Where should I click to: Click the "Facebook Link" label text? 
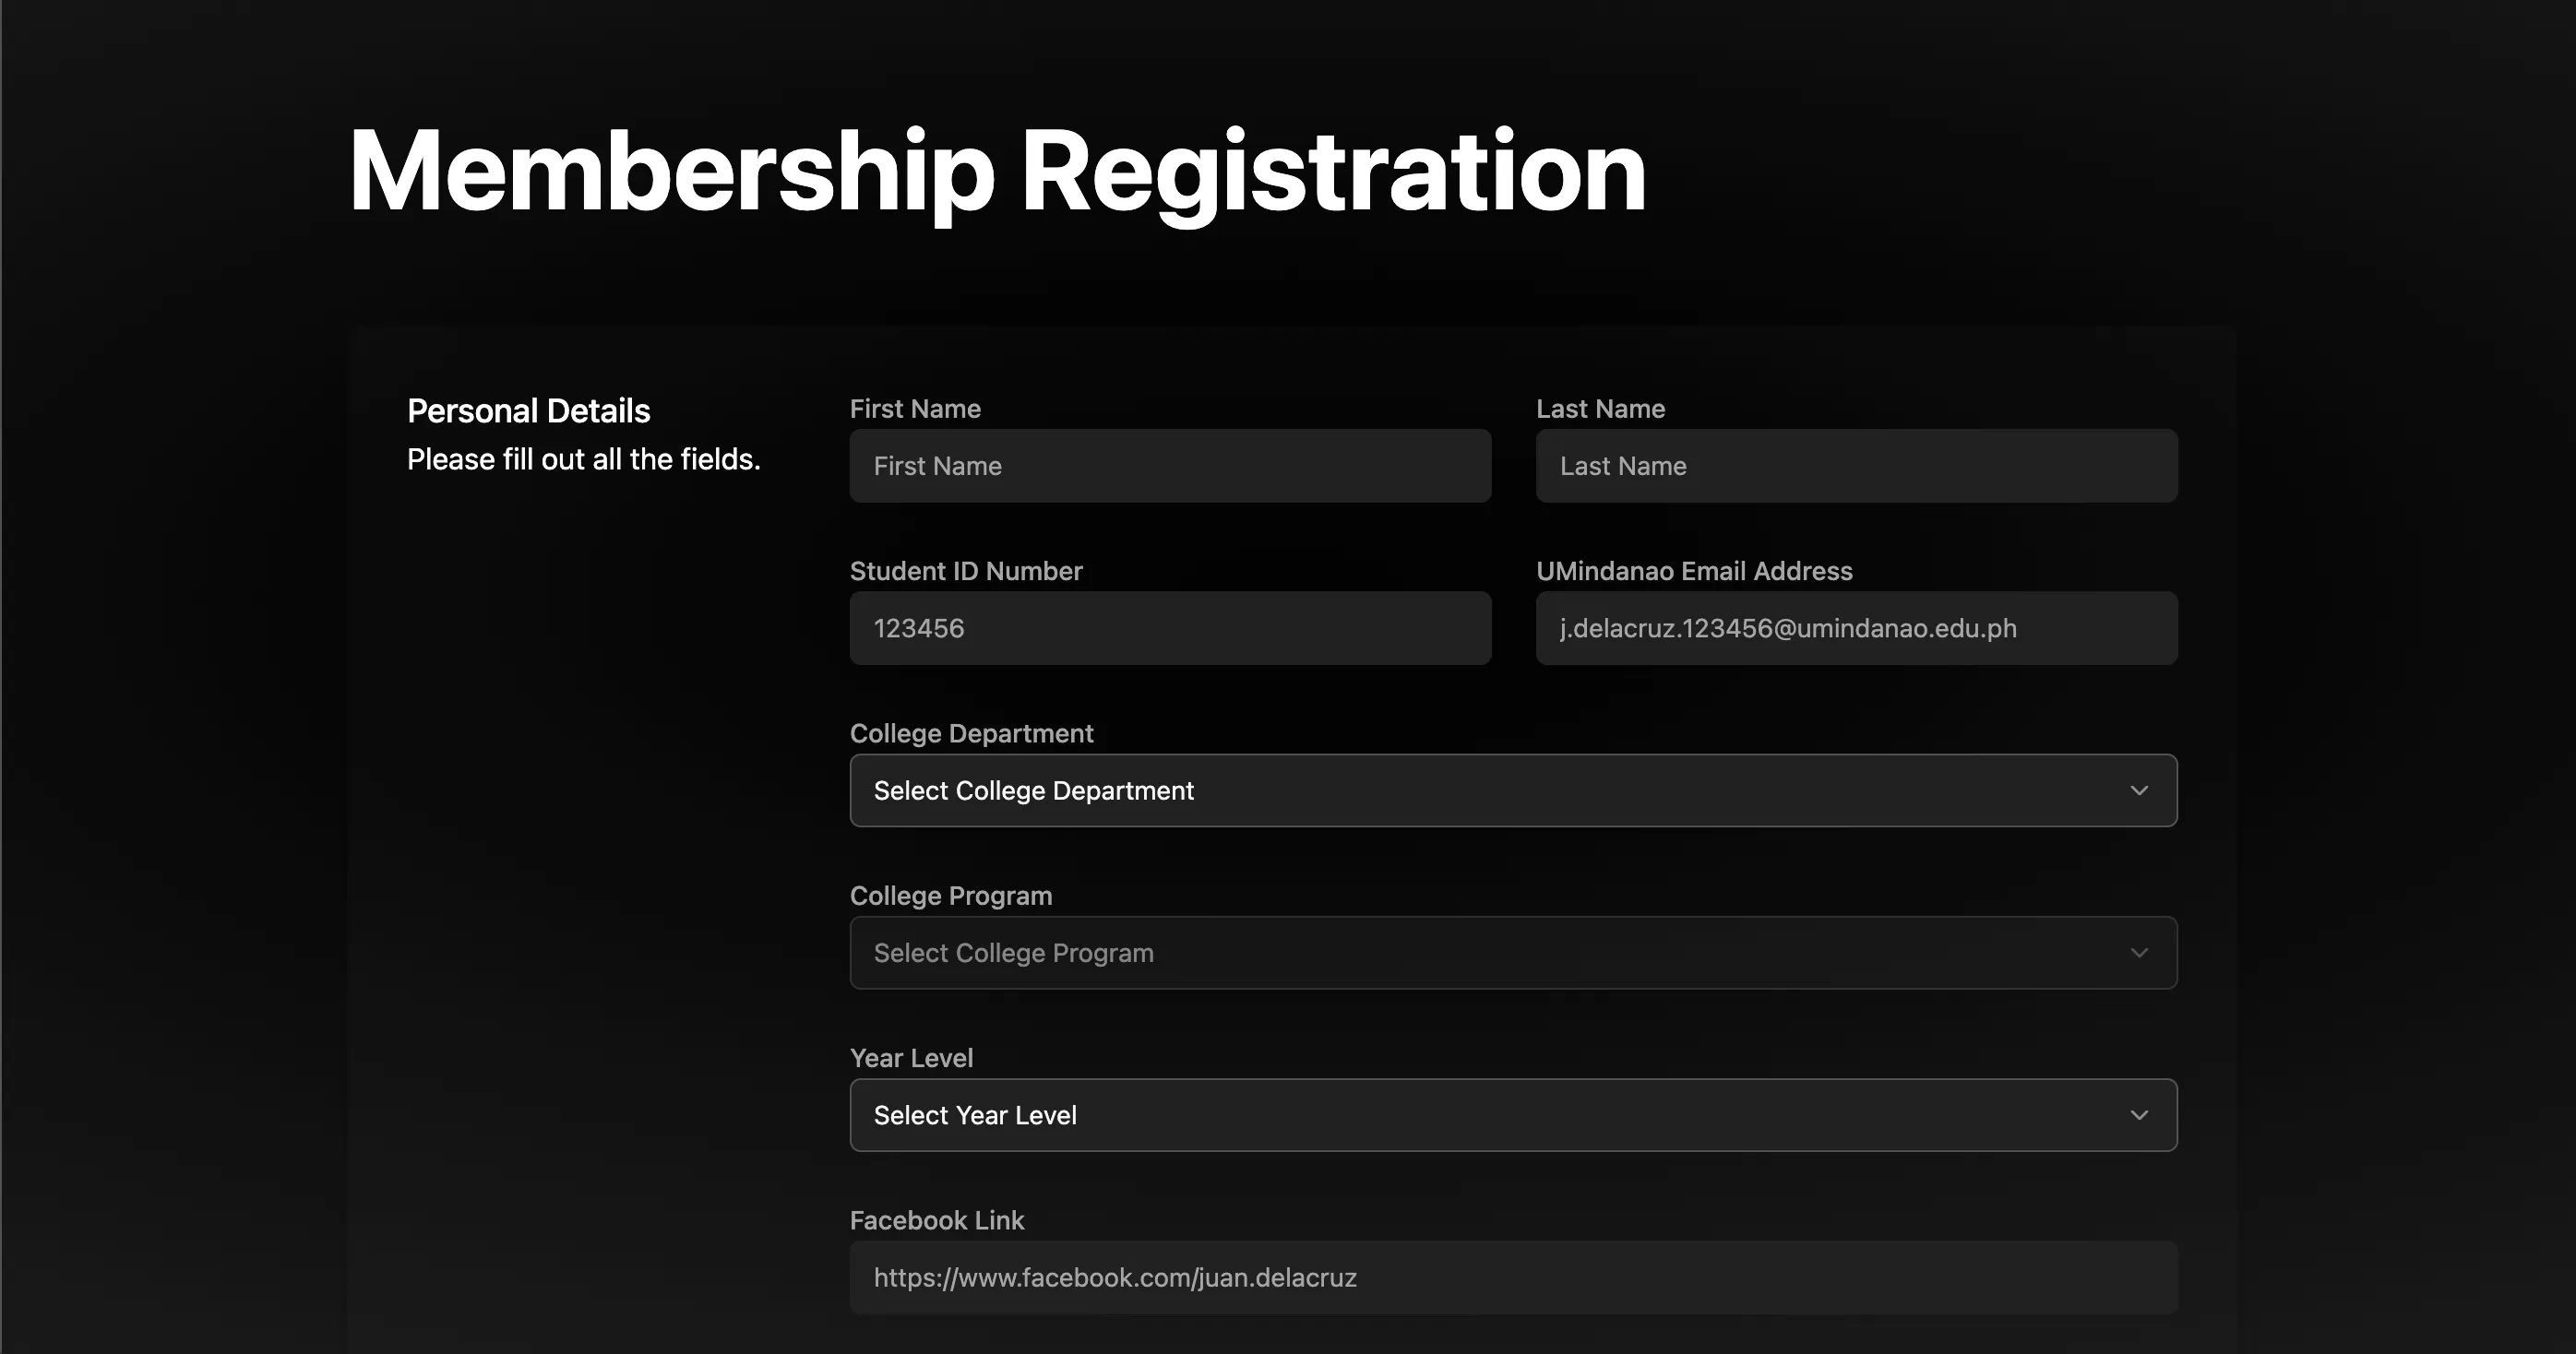[937, 1220]
